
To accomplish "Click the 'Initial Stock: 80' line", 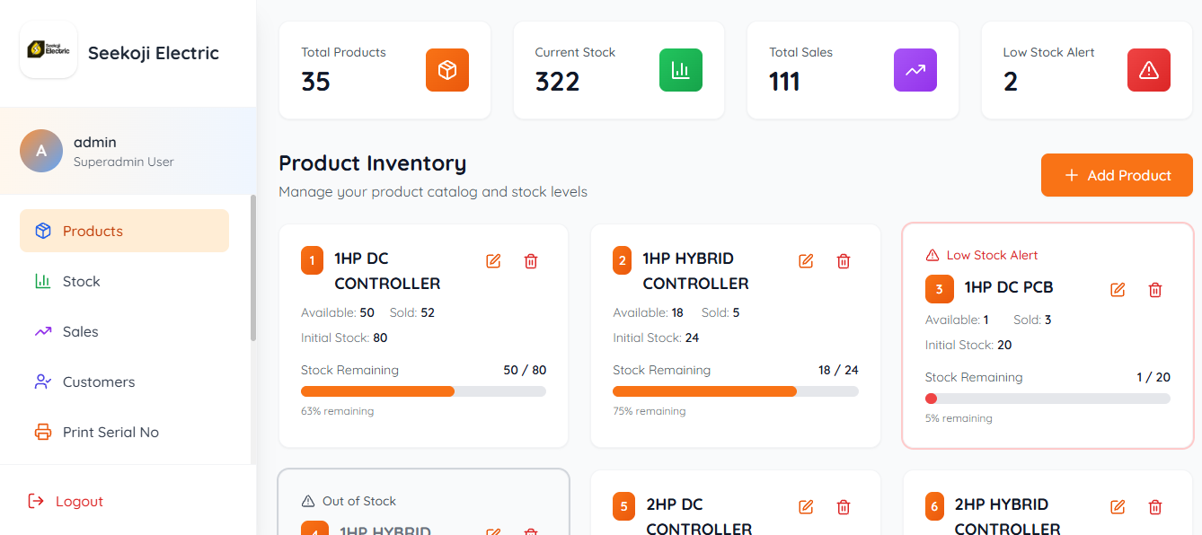I will [344, 338].
